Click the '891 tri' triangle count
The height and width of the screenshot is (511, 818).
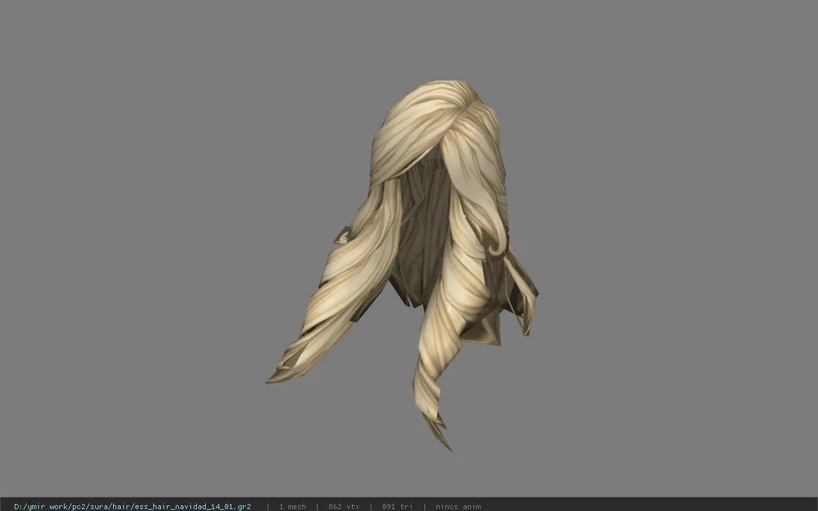point(397,507)
